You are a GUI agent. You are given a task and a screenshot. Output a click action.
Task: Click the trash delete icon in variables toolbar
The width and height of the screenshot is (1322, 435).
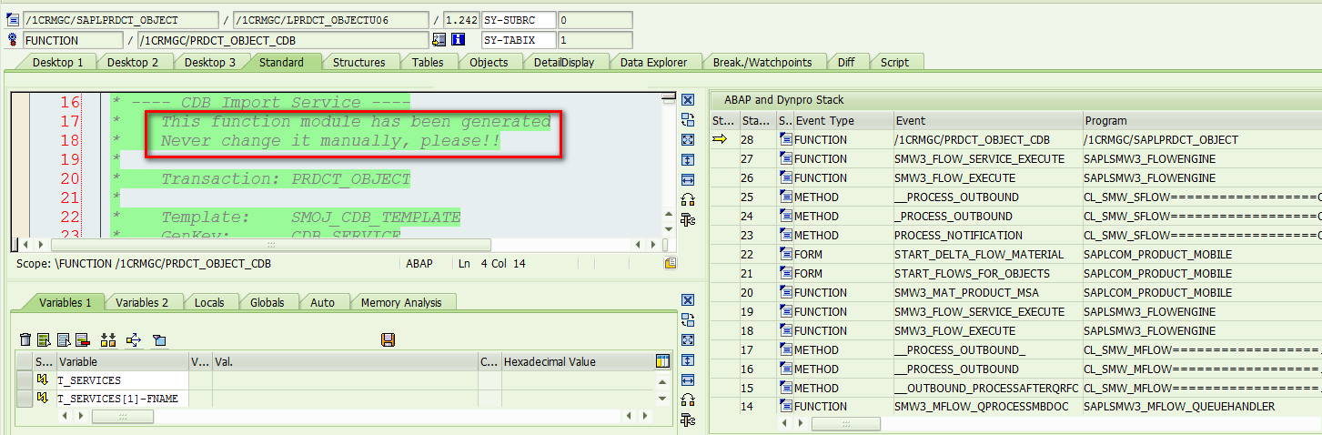tap(25, 339)
